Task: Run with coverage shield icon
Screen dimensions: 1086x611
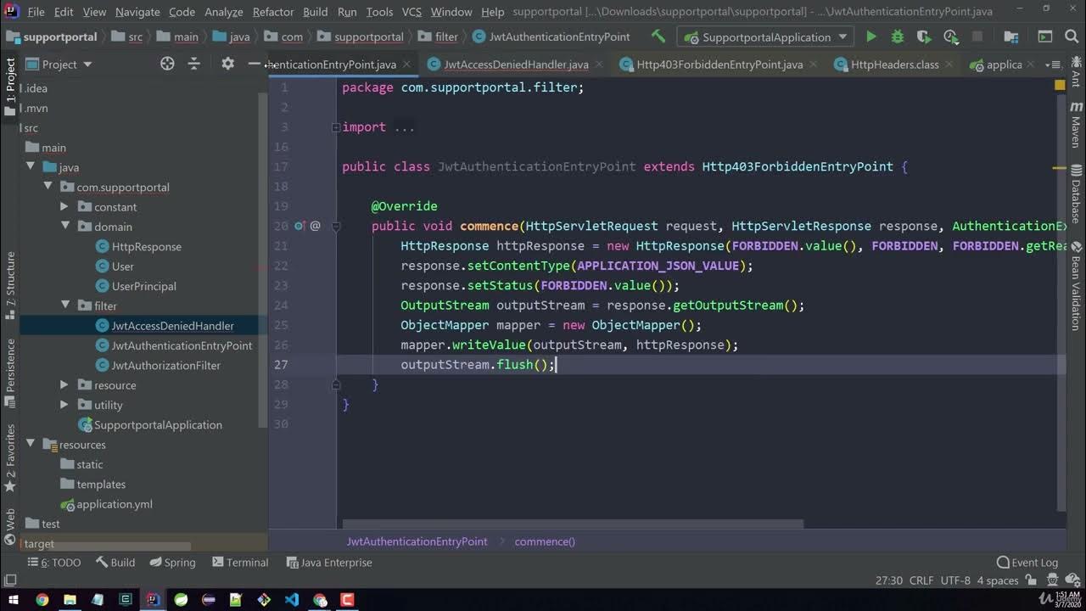Action: coord(924,36)
